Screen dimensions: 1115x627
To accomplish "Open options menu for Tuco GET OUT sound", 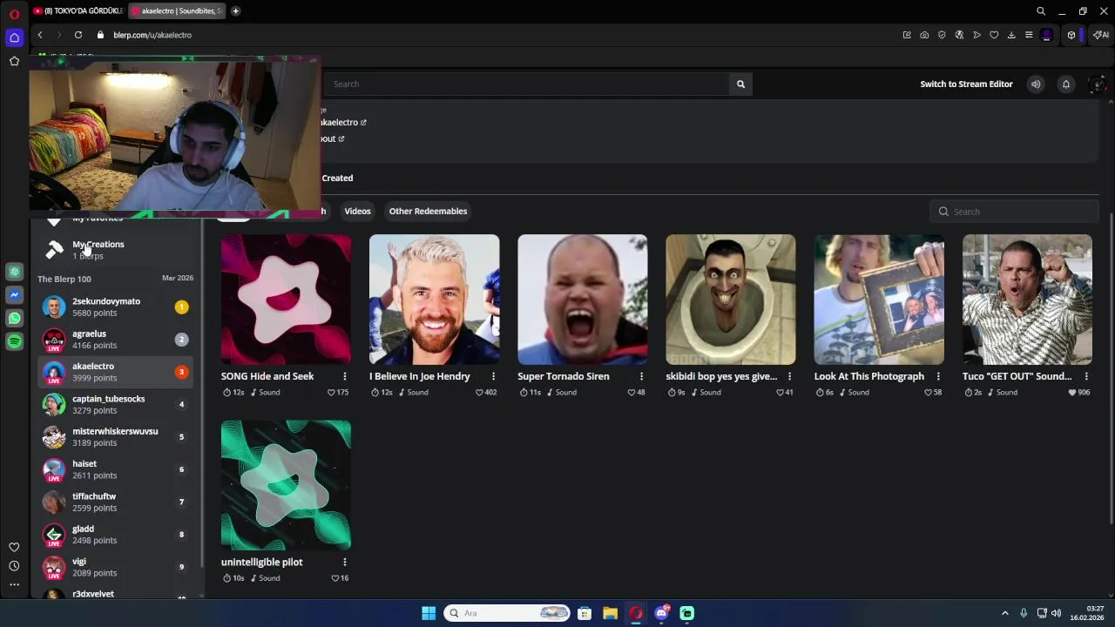I will pyautogui.click(x=1086, y=376).
